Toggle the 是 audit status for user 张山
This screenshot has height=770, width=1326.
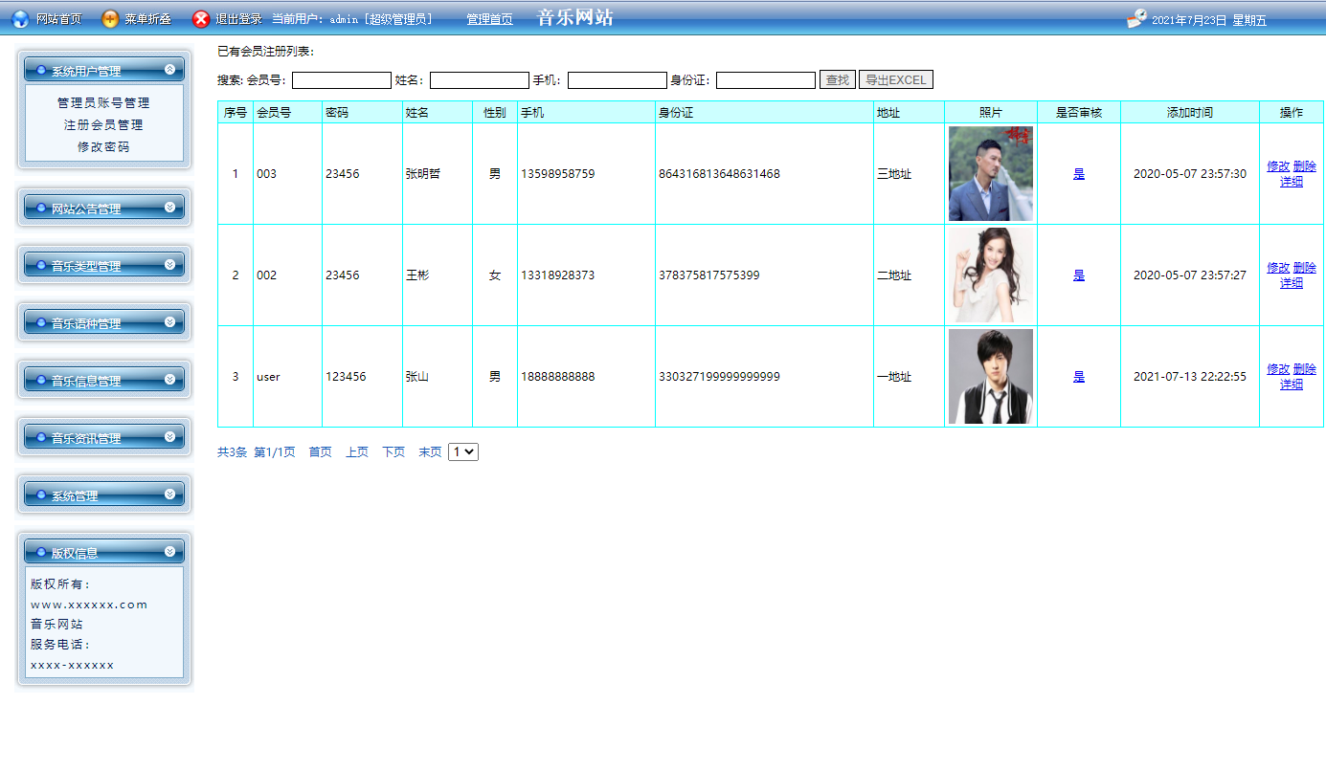(1078, 376)
